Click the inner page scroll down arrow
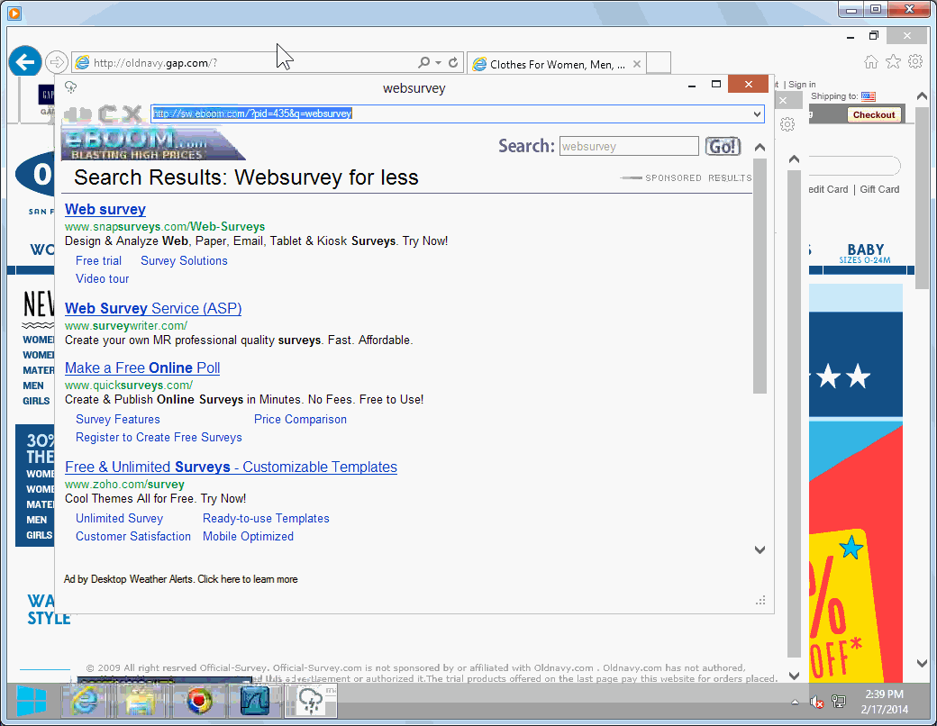The image size is (937, 726). tap(794, 676)
